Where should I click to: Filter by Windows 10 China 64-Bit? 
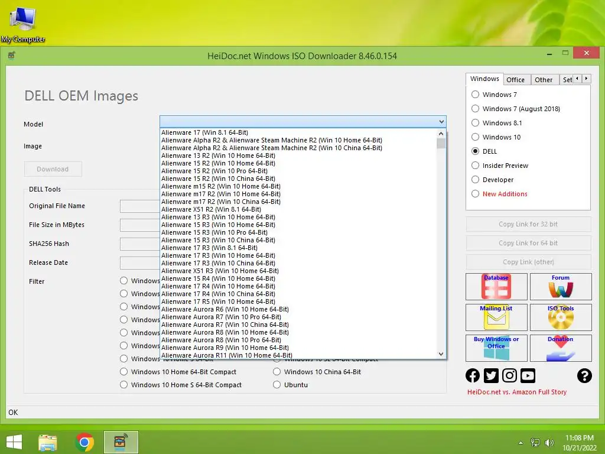tap(277, 372)
